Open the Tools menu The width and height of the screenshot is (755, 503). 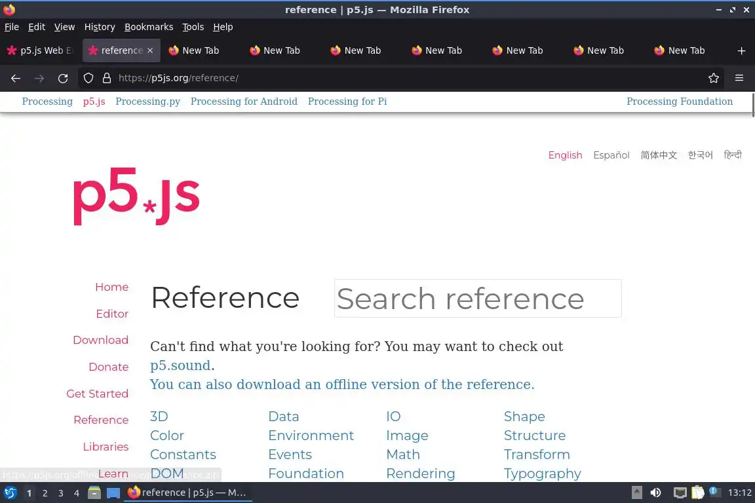pos(193,27)
